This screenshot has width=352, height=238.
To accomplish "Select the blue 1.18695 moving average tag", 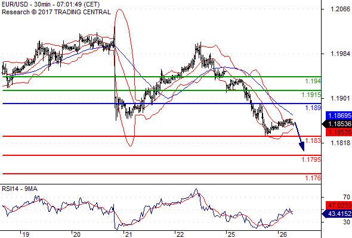I will [x=339, y=115].
